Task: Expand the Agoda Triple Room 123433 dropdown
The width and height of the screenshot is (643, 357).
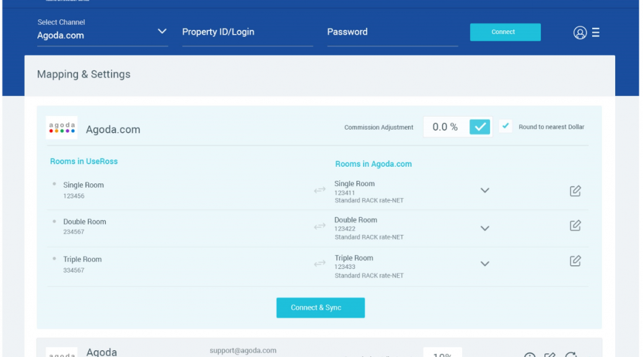Action: [484, 264]
